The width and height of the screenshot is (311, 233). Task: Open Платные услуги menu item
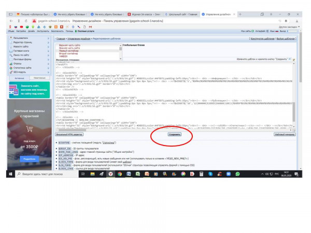point(84,31)
